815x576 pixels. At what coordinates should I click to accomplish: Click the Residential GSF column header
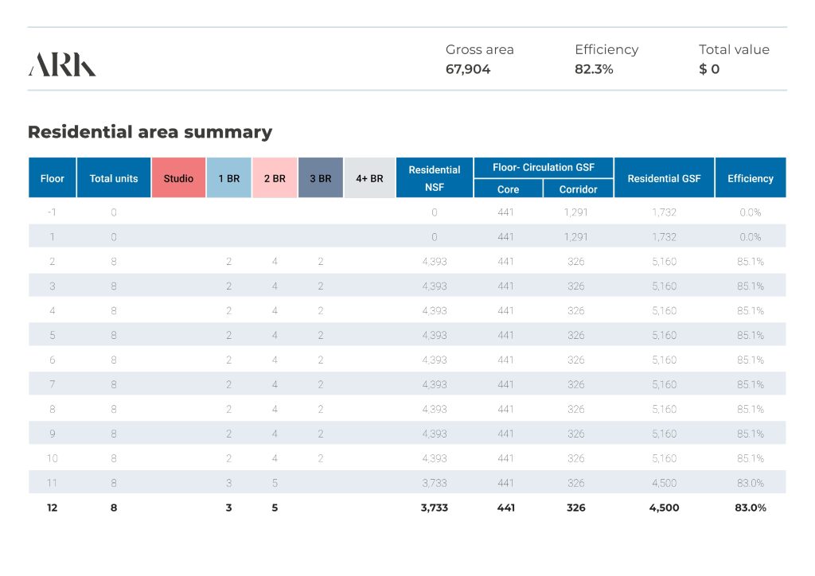pyautogui.click(x=664, y=178)
